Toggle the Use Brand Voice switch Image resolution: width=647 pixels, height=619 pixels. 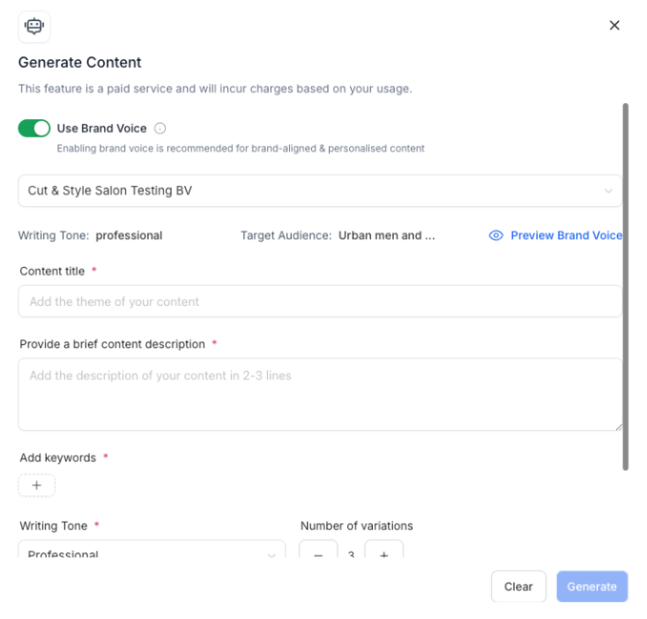tap(34, 129)
